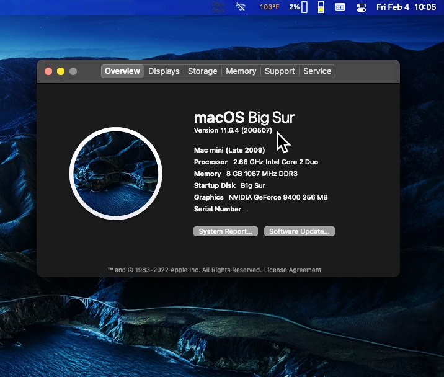Go to the Service tab
This screenshot has height=377, width=444.
(x=317, y=71)
